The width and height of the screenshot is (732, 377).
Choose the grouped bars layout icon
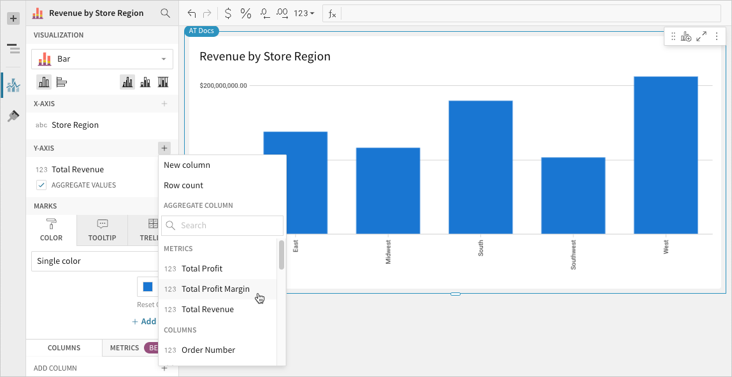(x=127, y=83)
